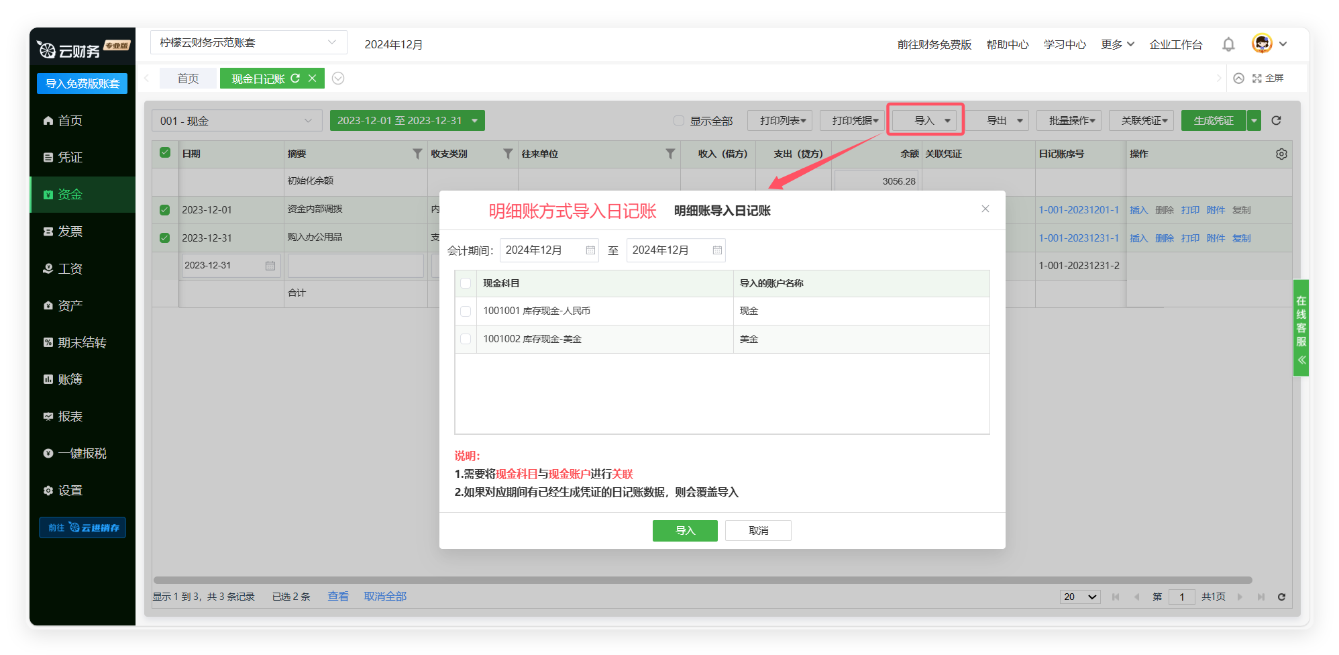
Task: Click the user avatar icon
Action: [1262, 44]
